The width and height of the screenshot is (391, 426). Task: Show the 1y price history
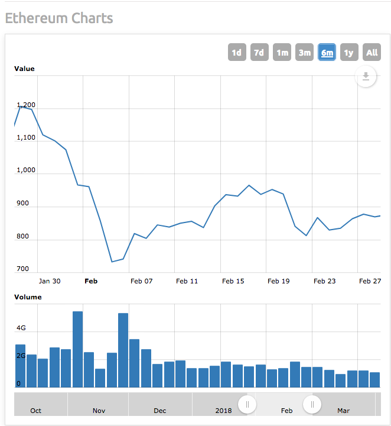point(349,52)
